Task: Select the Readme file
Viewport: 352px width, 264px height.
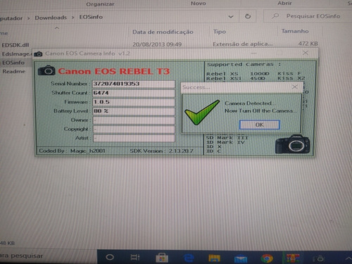Action: click(x=14, y=71)
